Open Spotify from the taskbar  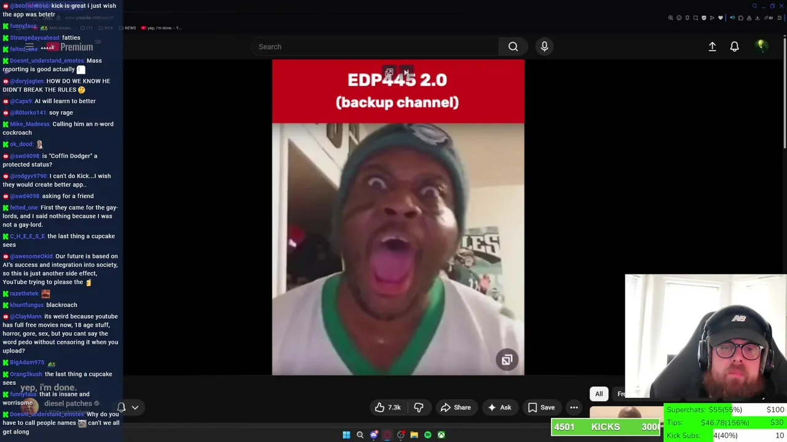click(x=428, y=435)
